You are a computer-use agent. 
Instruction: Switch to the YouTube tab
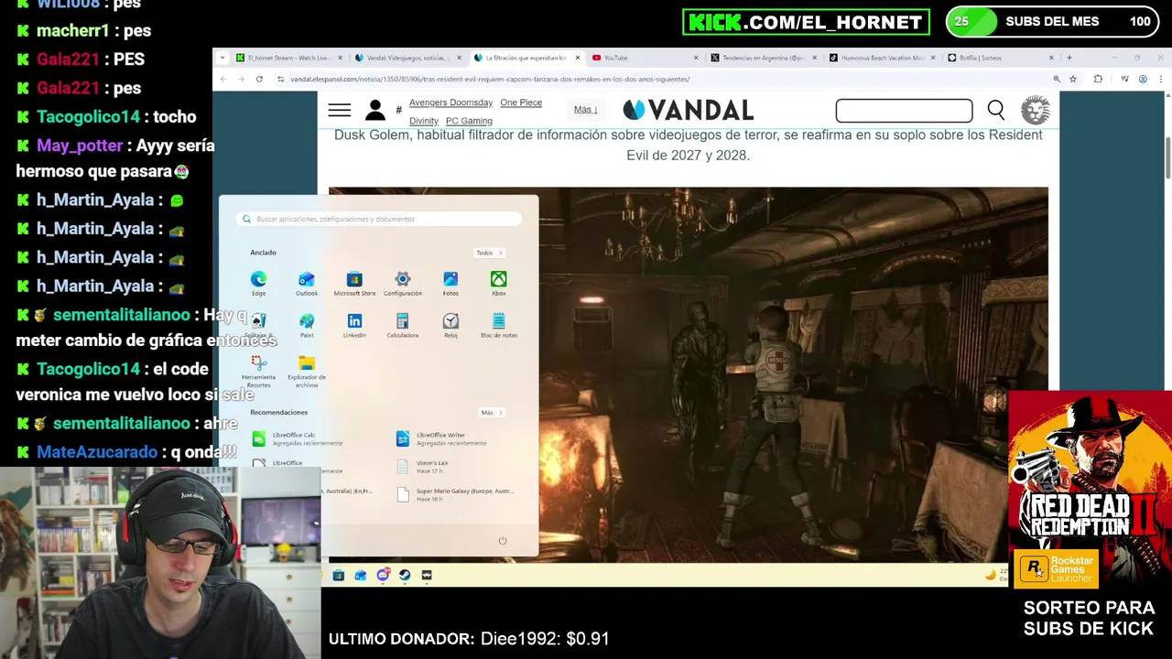[644, 58]
